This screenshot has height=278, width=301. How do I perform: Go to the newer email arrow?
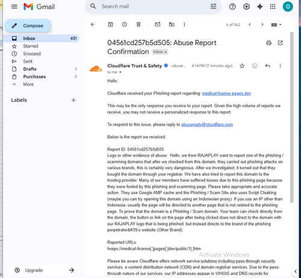tap(250, 25)
